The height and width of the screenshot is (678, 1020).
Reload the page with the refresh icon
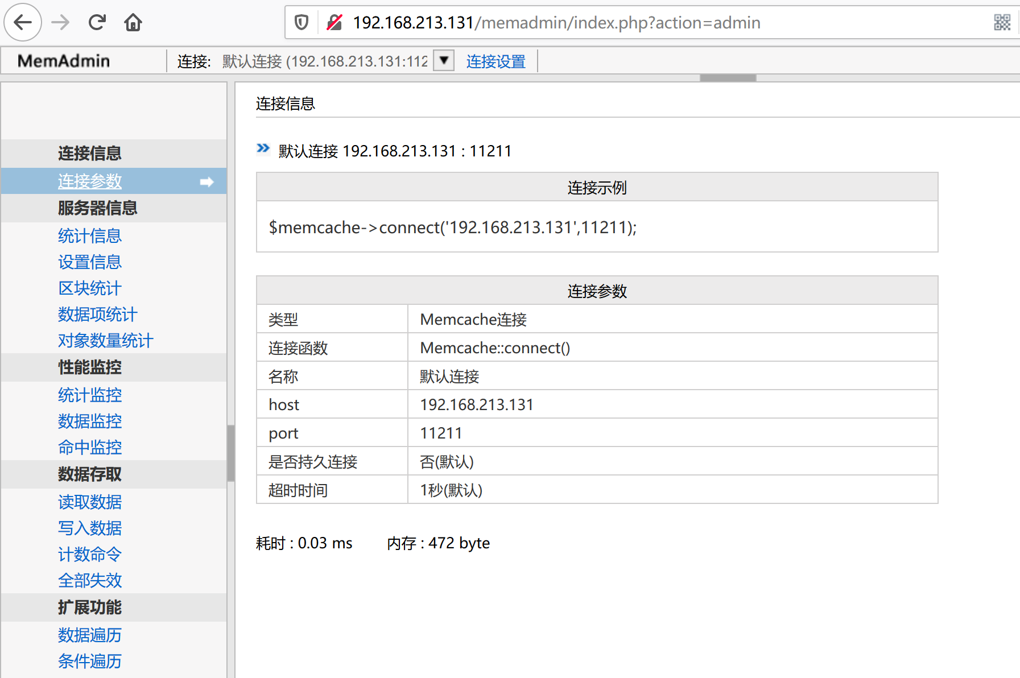pos(97,23)
